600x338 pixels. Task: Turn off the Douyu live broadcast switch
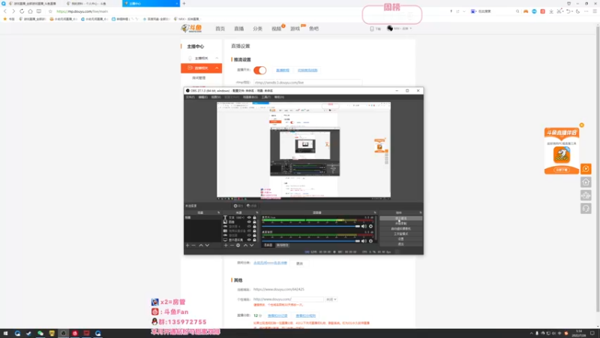click(x=259, y=70)
